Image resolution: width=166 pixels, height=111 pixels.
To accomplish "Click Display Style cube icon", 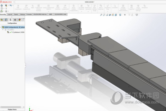I will tap(120, 15).
